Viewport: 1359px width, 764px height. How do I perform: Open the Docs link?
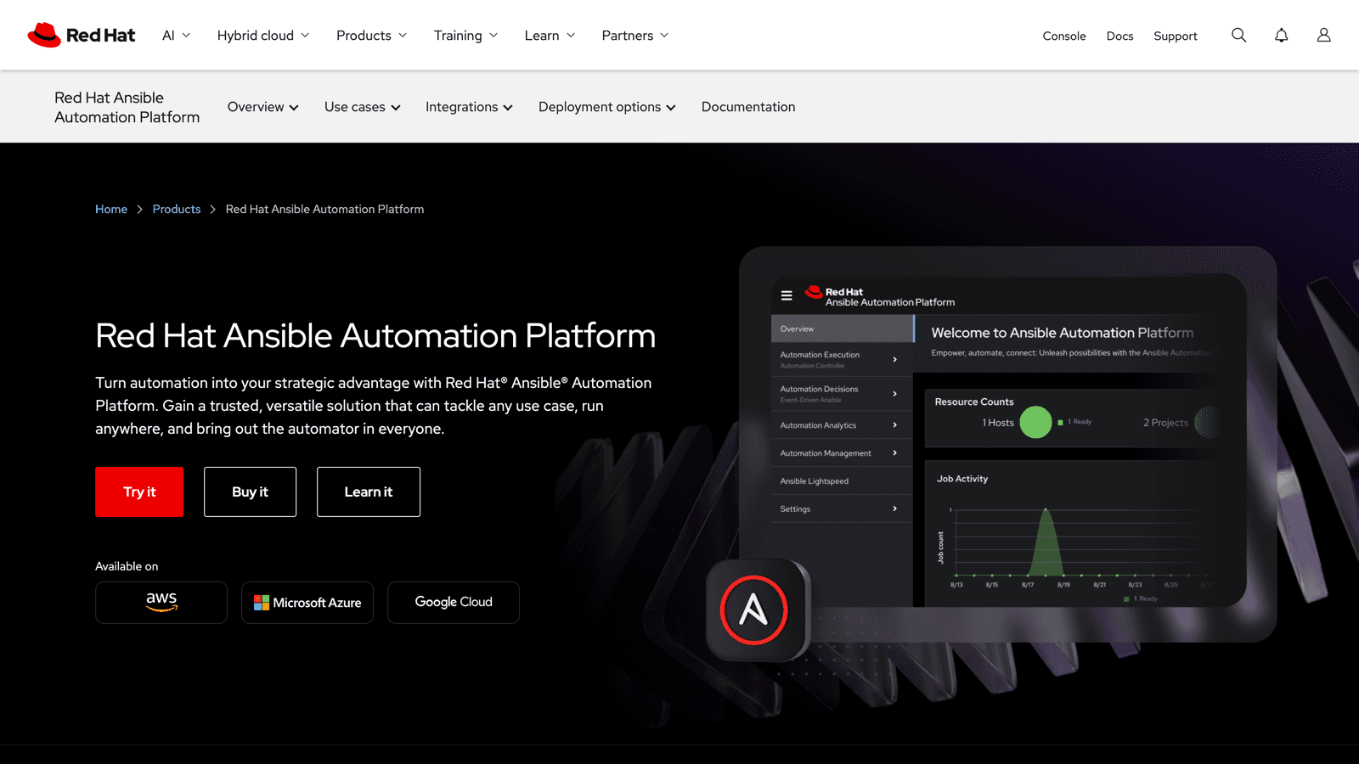tap(1119, 36)
